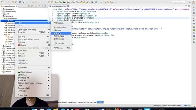Choose Project... in New submenu

[x=61, y=23]
